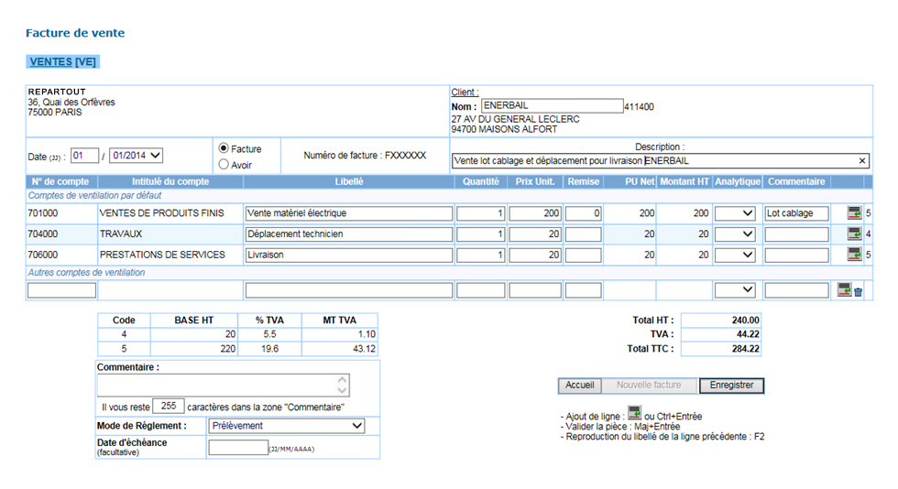Click add-line icon on 704000 row
Image resolution: width=898 pixels, height=489 pixels.
coord(854,234)
